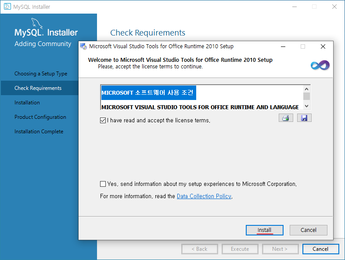Click the print license terms icon

[x=286, y=118]
